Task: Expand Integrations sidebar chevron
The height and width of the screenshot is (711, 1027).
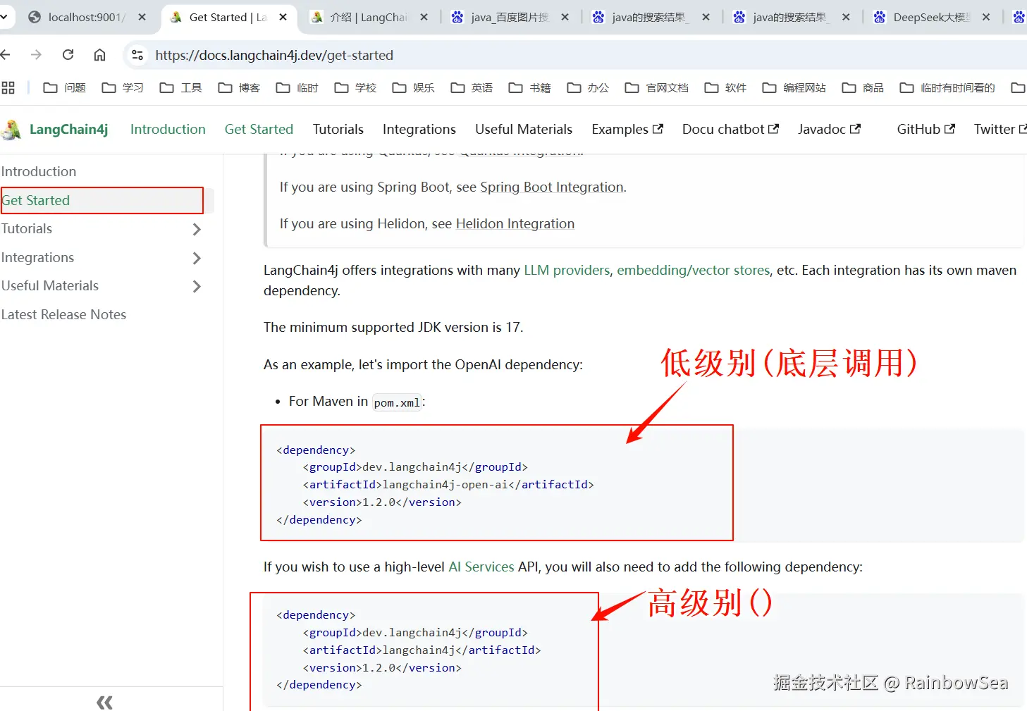Action: click(197, 258)
